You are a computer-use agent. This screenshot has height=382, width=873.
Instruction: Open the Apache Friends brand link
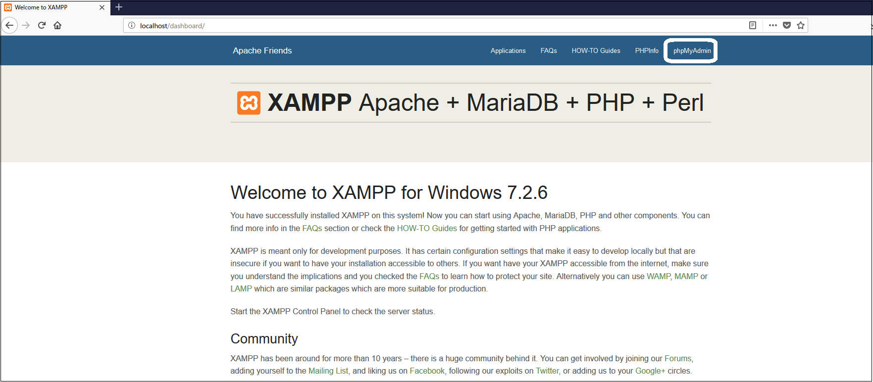pyautogui.click(x=262, y=50)
